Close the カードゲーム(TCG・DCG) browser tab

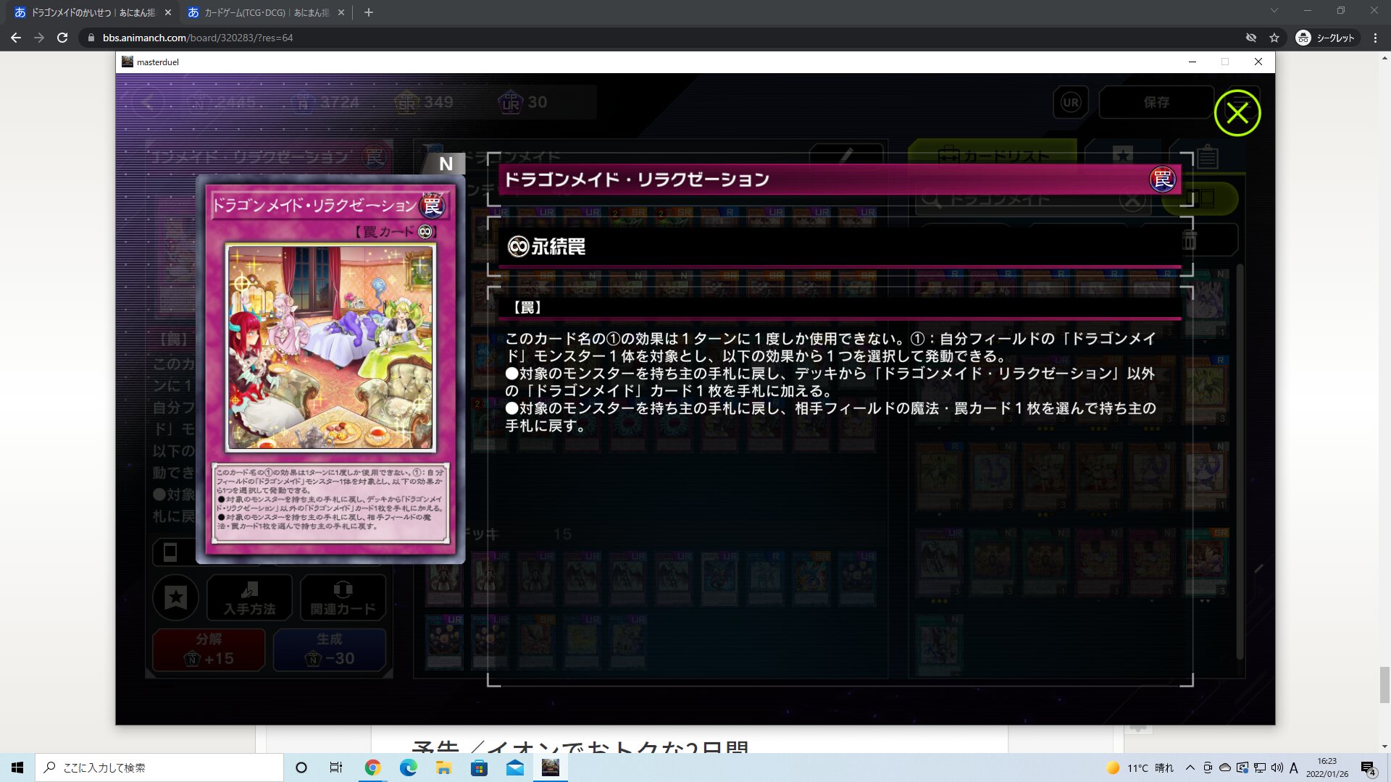click(341, 12)
